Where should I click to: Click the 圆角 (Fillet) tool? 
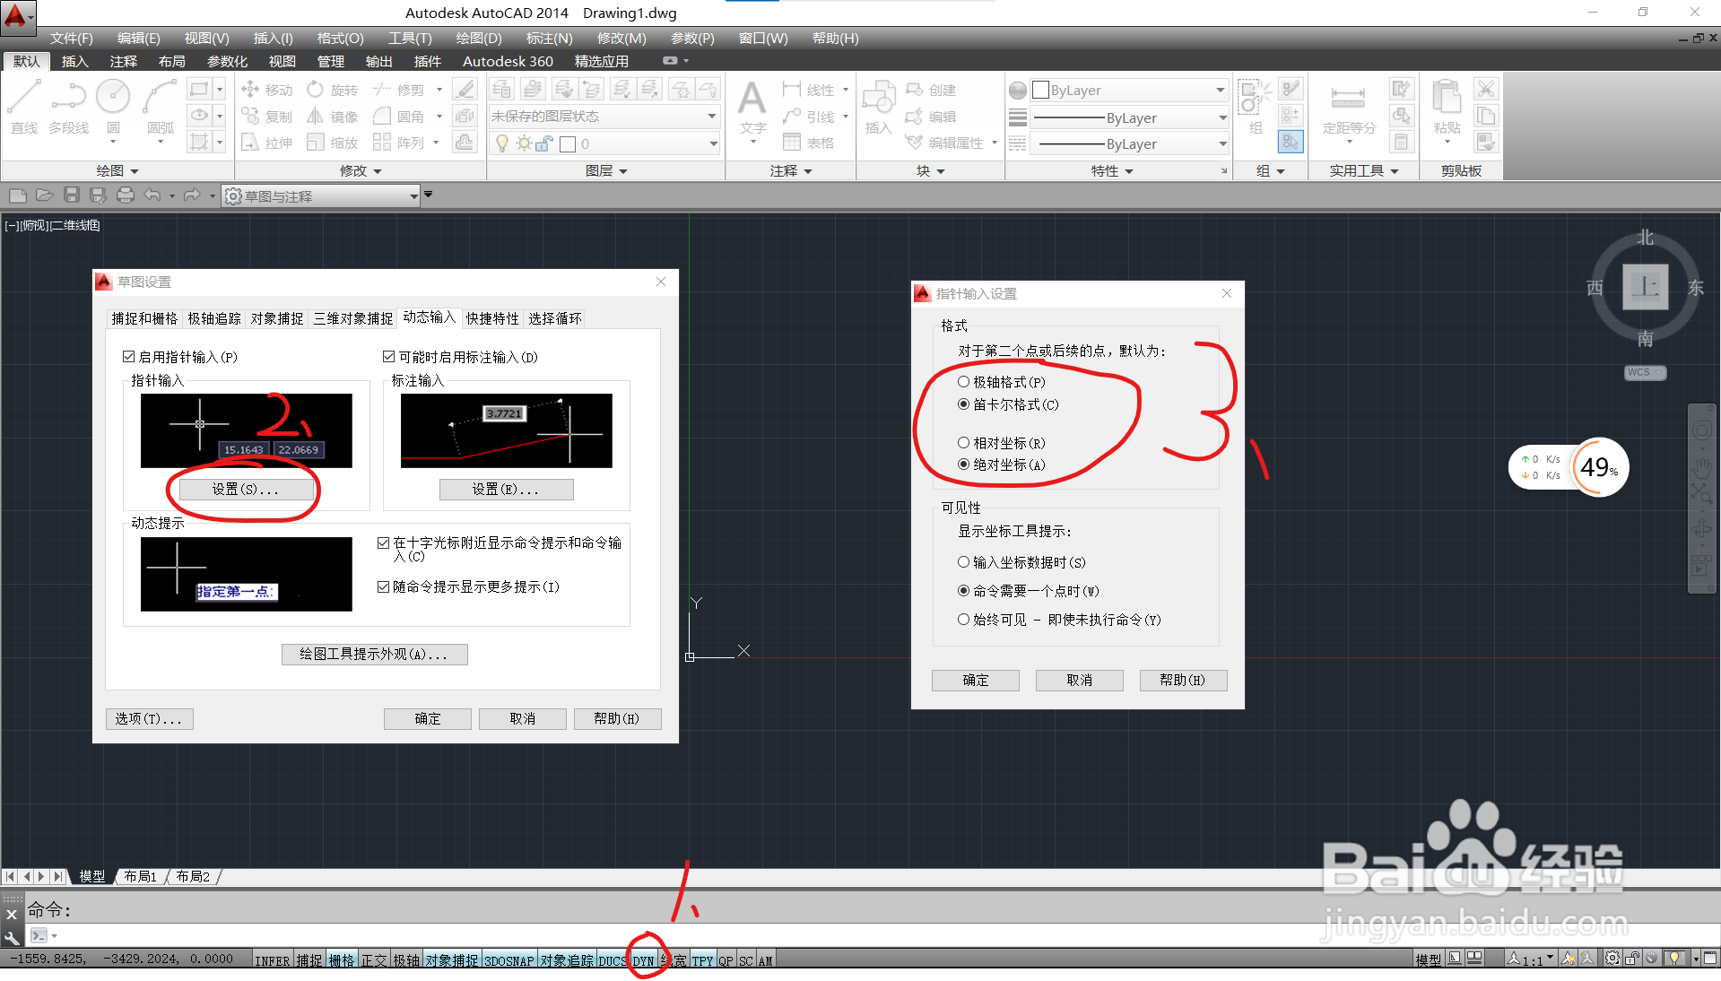pos(399,117)
